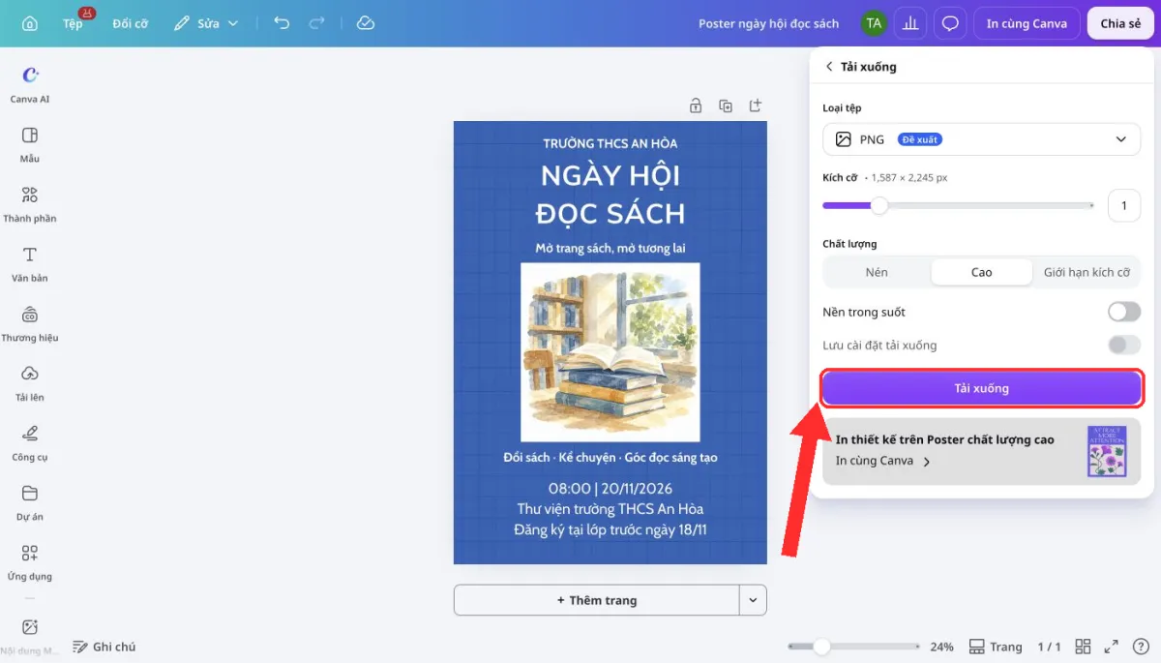Redo the last undone action
Screen dimensions: 1161x663
point(316,23)
